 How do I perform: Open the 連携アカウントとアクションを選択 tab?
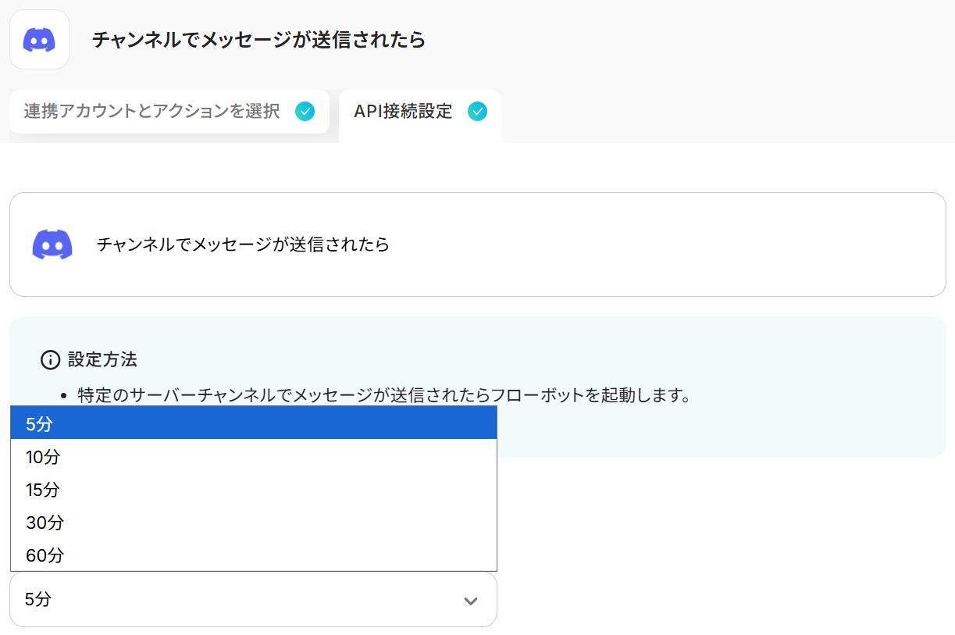(152, 112)
